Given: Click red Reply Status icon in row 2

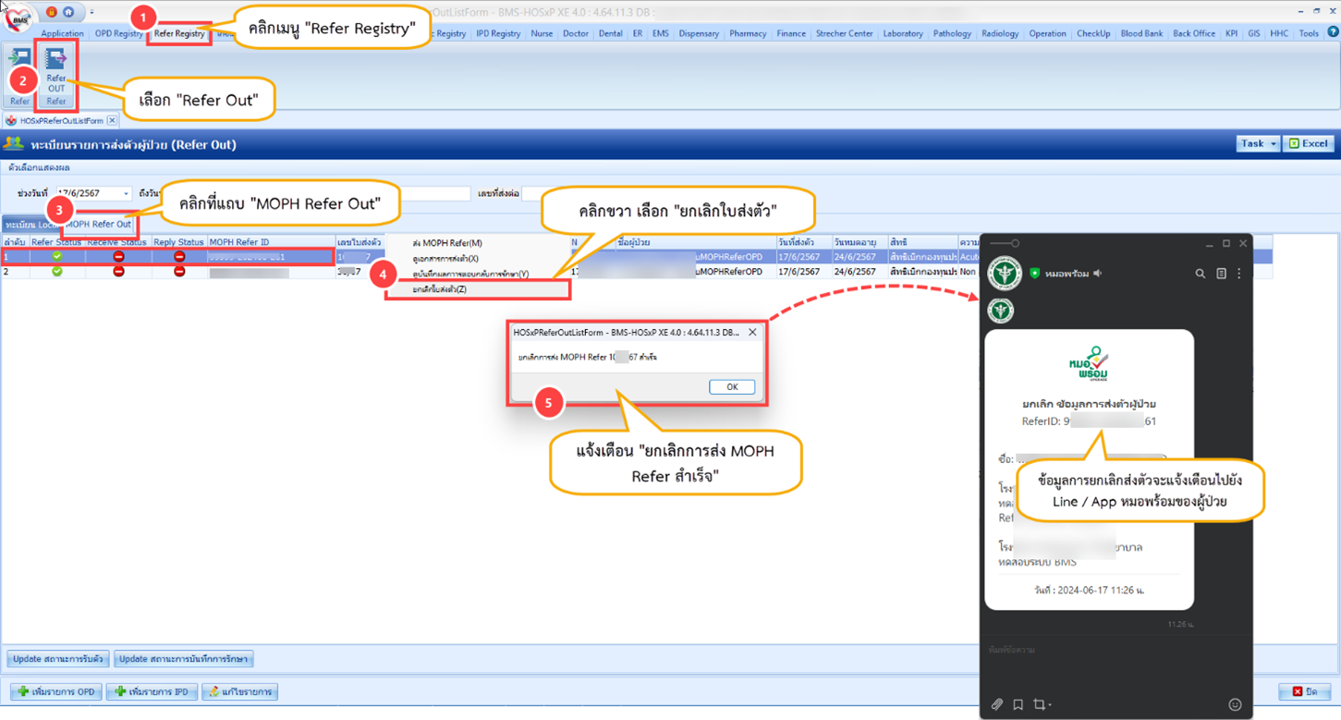Looking at the screenshot, I should [179, 272].
